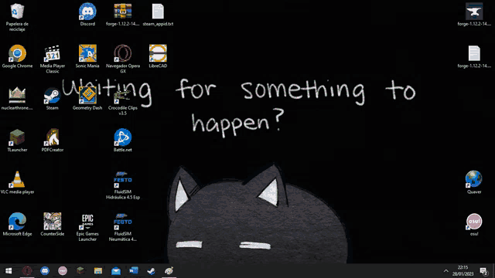Open Navegador Opera GX desktop shortcut
495x278 pixels.
[123, 59]
